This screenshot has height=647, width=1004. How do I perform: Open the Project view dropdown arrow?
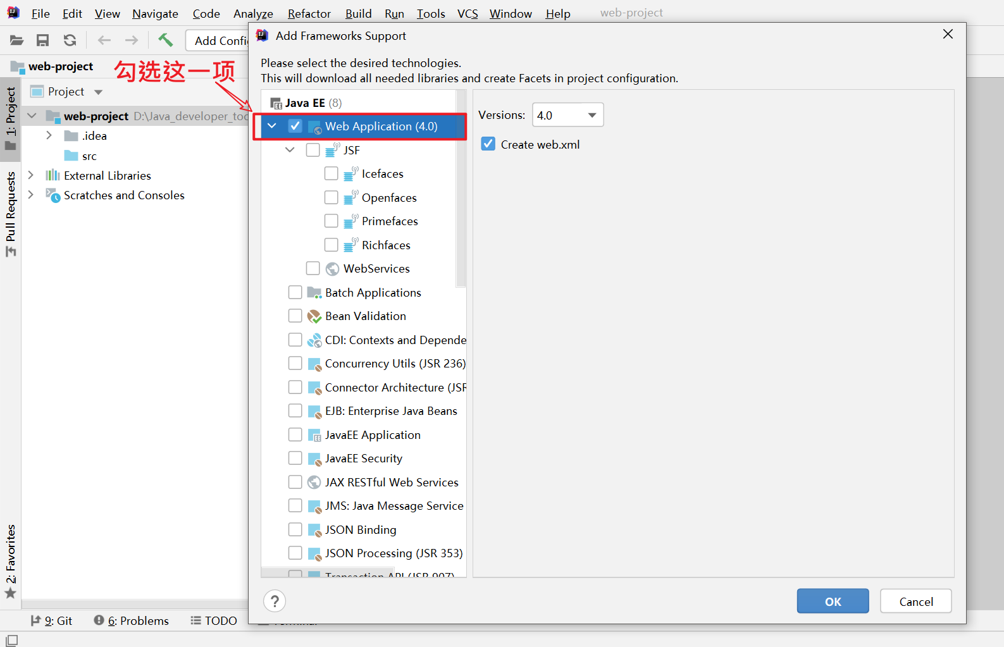pos(98,92)
